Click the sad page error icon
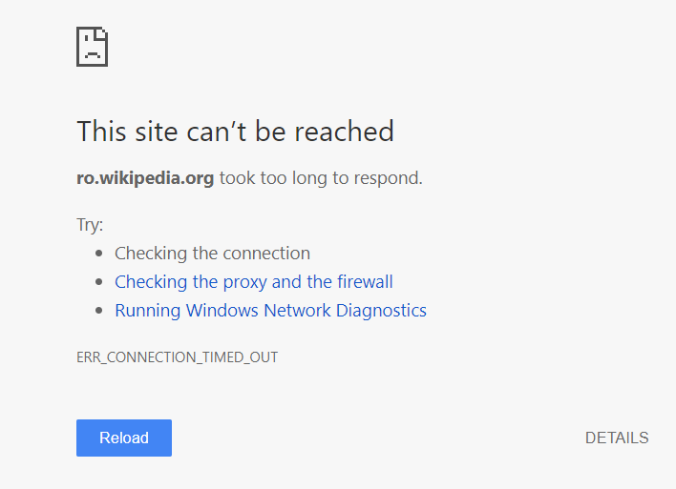 click(92, 46)
